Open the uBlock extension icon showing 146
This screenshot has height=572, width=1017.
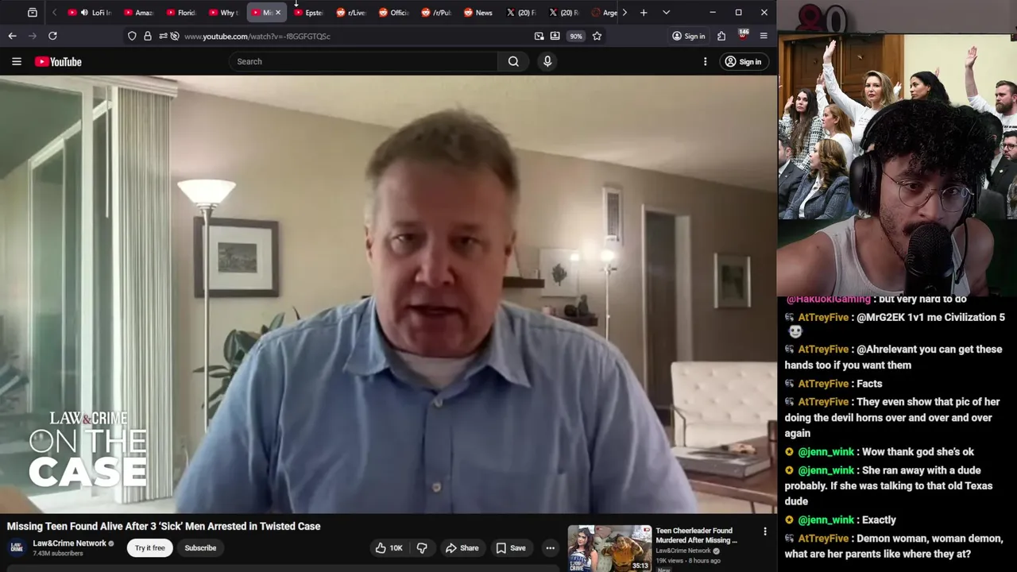(743, 35)
